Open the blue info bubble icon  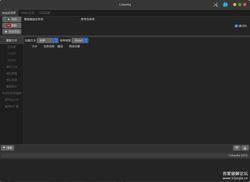click(x=225, y=4)
